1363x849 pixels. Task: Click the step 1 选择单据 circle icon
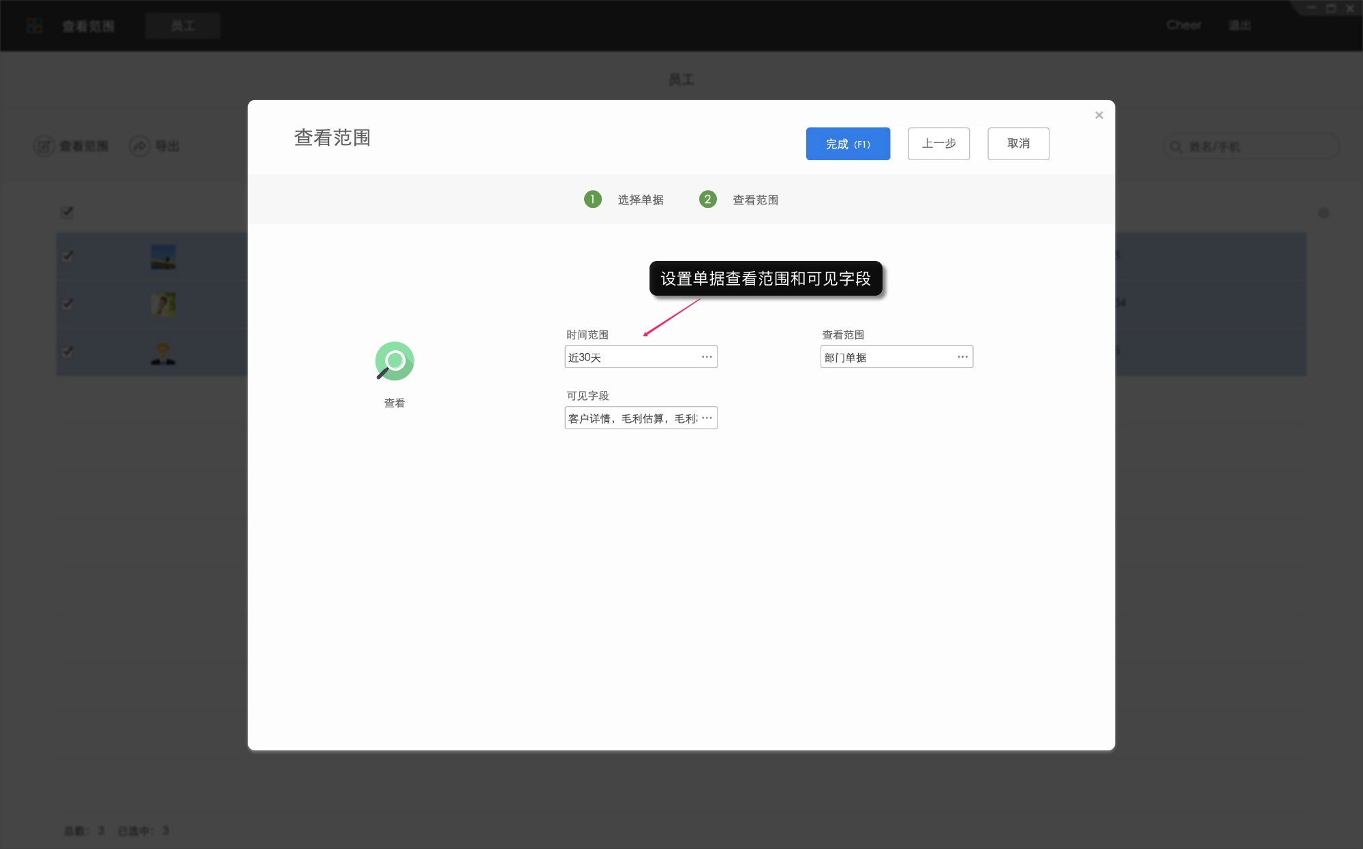pyautogui.click(x=592, y=199)
